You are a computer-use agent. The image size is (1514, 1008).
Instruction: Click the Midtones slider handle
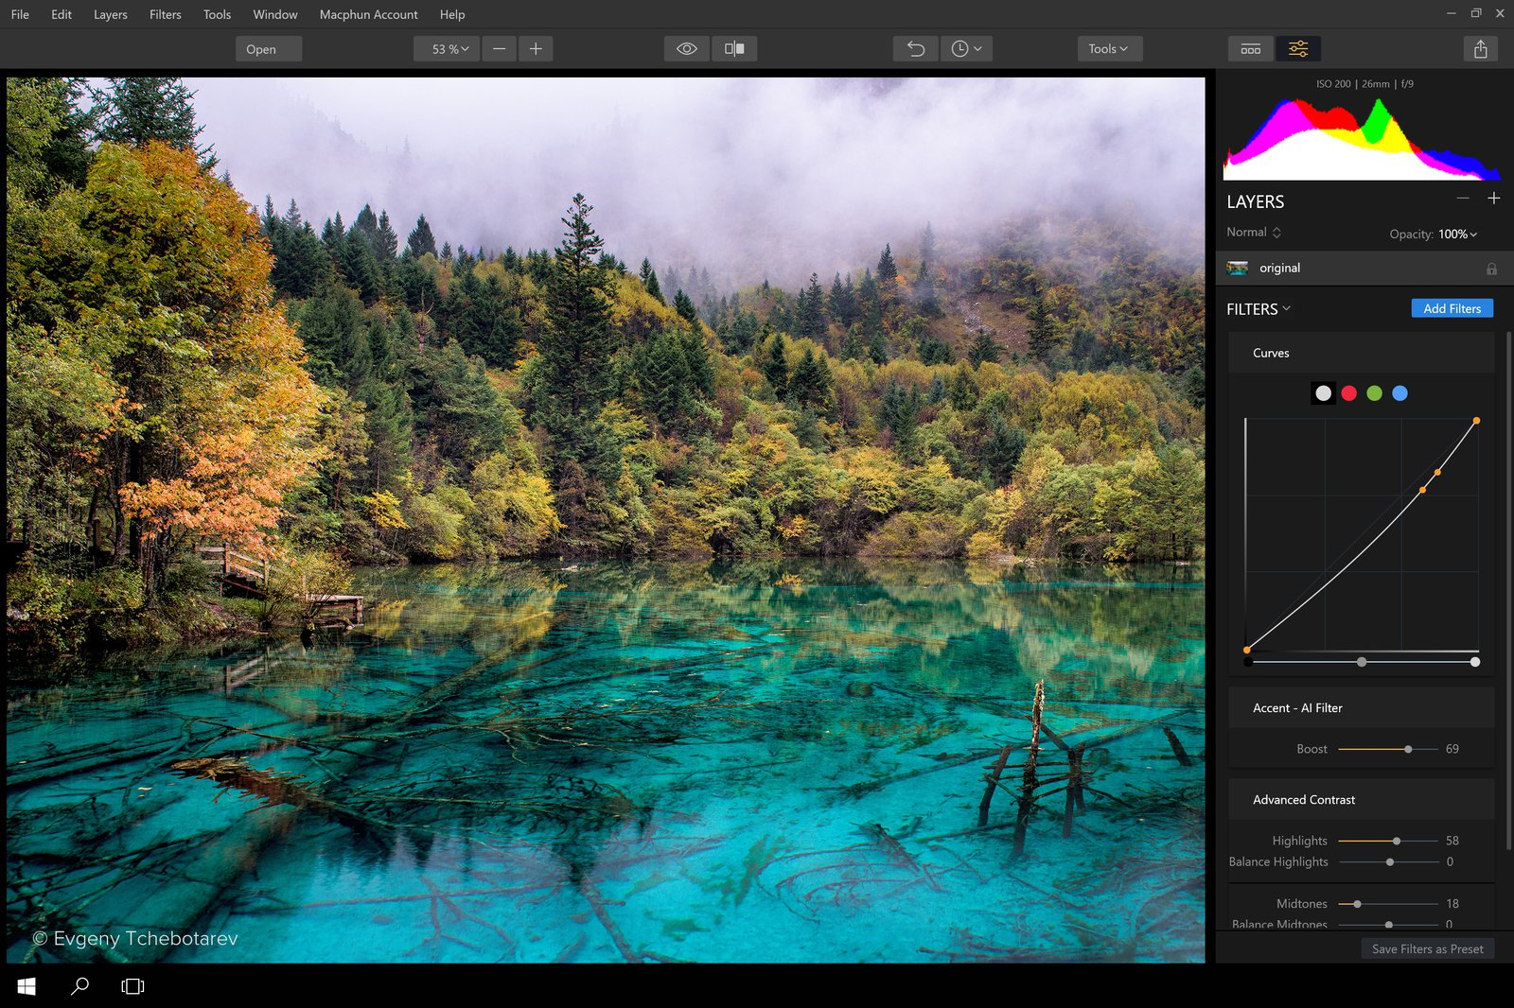[1357, 904]
